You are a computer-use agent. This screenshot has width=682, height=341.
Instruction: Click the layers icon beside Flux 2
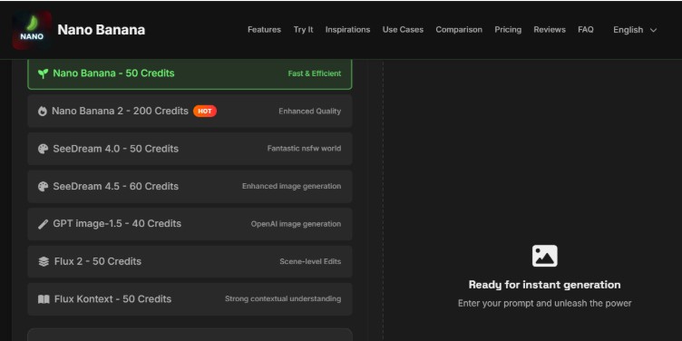pyautogui.click(x=44, y=261)
